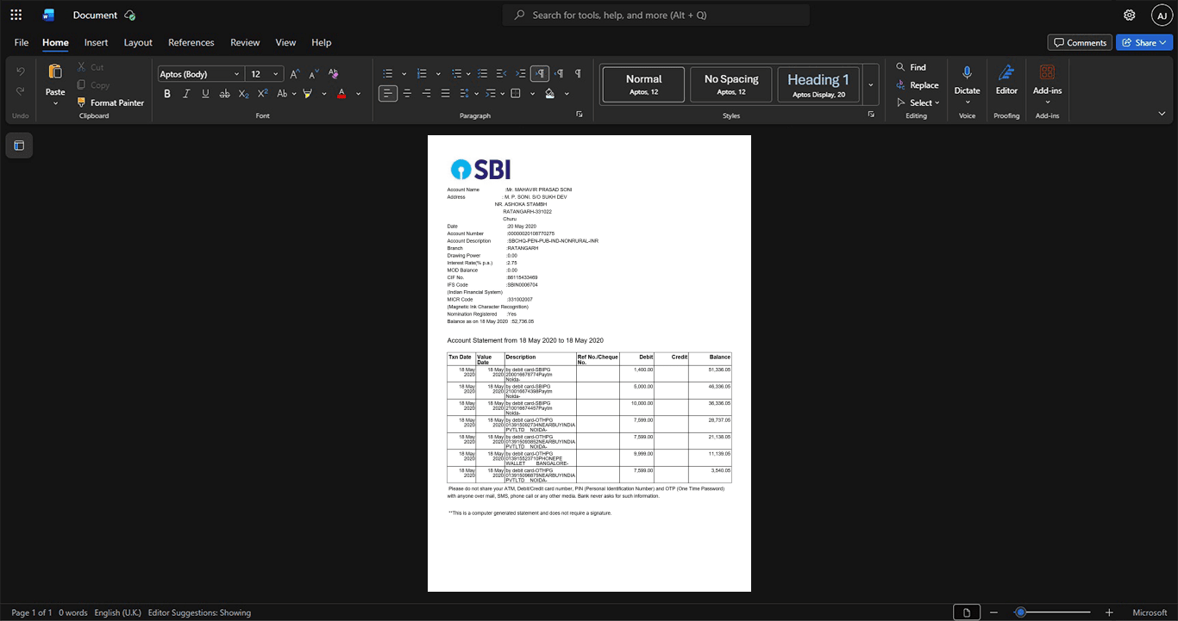Center align text

[x=407, y=93]
